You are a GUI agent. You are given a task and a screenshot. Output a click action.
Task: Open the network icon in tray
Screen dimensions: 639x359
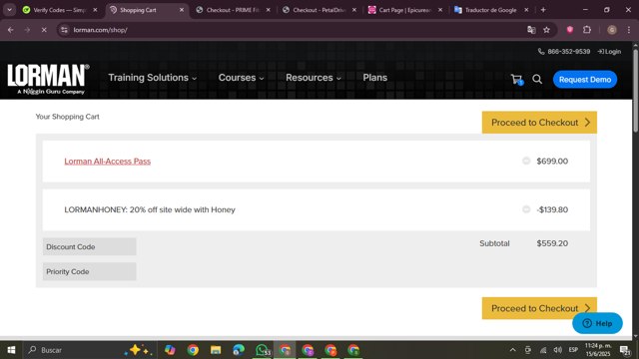543,350
